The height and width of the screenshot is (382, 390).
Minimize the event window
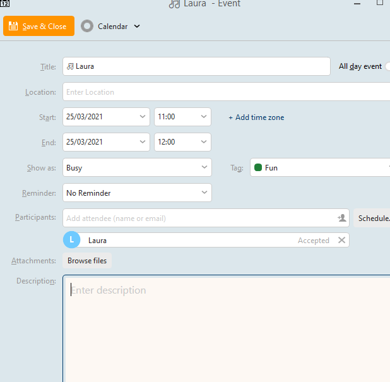(357, 4)
